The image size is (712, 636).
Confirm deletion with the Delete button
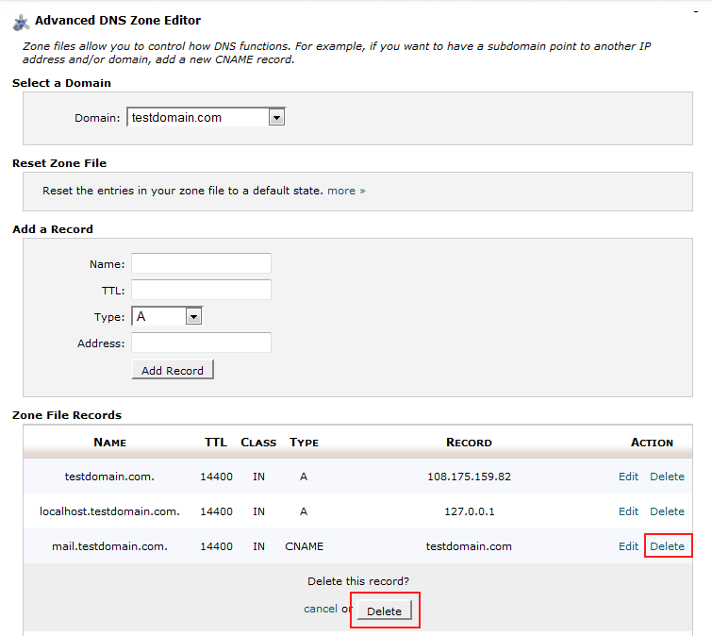[384, 611]
